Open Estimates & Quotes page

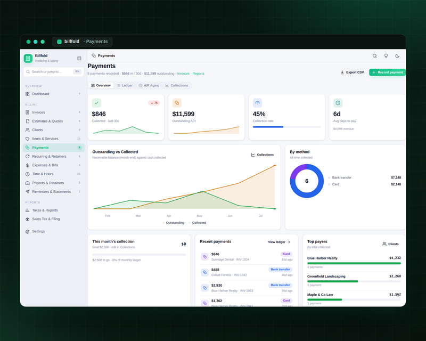pos(54,121)
